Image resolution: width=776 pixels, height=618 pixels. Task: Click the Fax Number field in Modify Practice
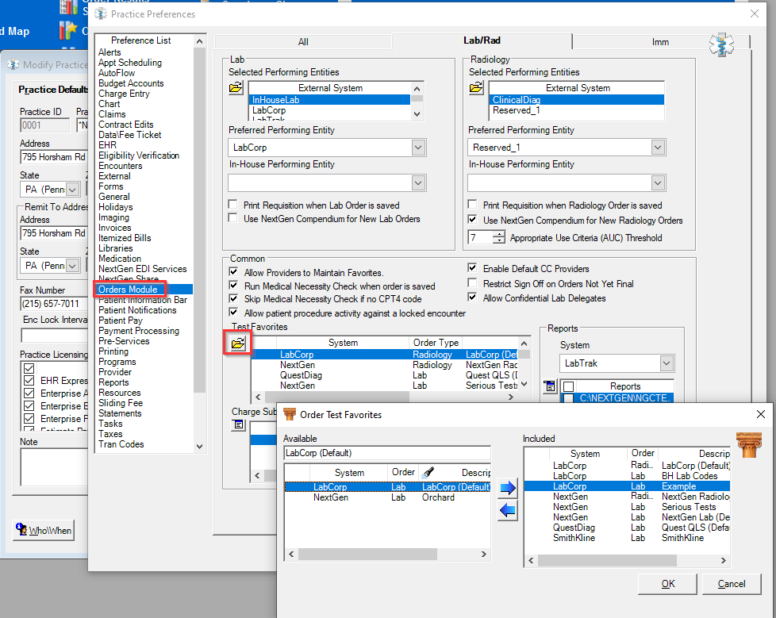(53, 304)
